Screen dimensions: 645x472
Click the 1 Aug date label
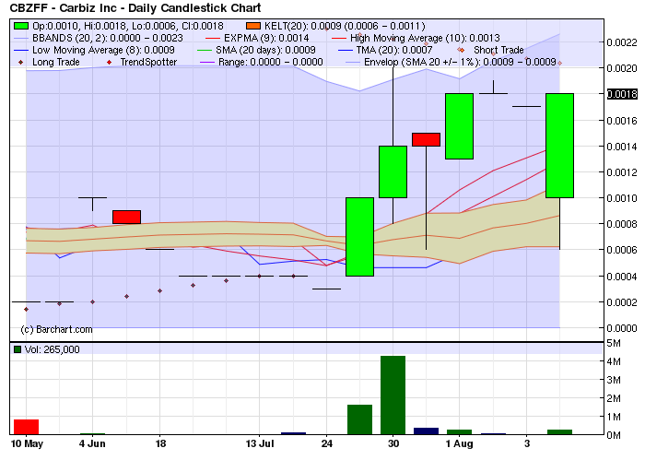point(460,444)
